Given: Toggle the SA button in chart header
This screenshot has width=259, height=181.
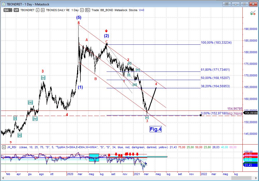Looking at the screenshot, I should tap(7, 10).
